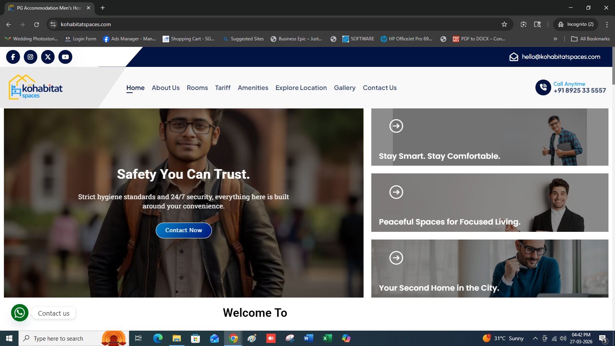Click arrow icon on Peaceful Spaces card

tap(396, 192)
